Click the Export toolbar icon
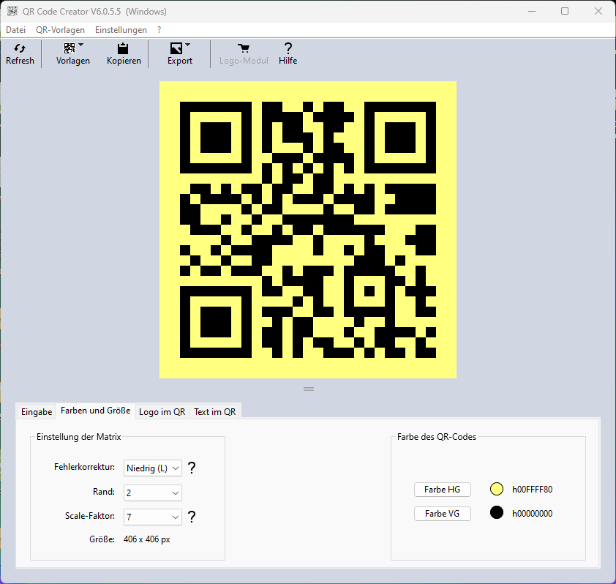 click(x=176, y=48)
